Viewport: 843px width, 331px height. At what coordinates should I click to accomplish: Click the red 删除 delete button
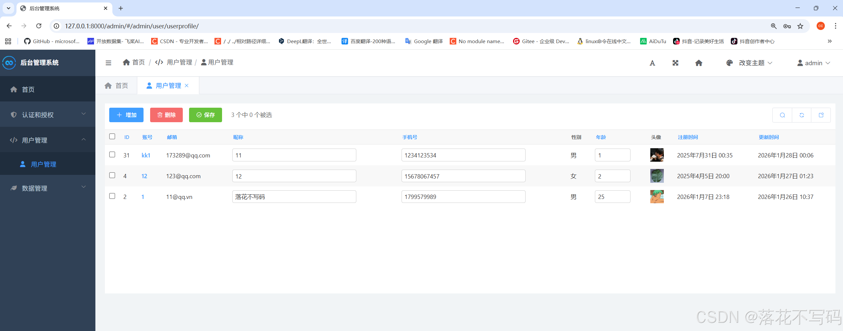(166, 115)
